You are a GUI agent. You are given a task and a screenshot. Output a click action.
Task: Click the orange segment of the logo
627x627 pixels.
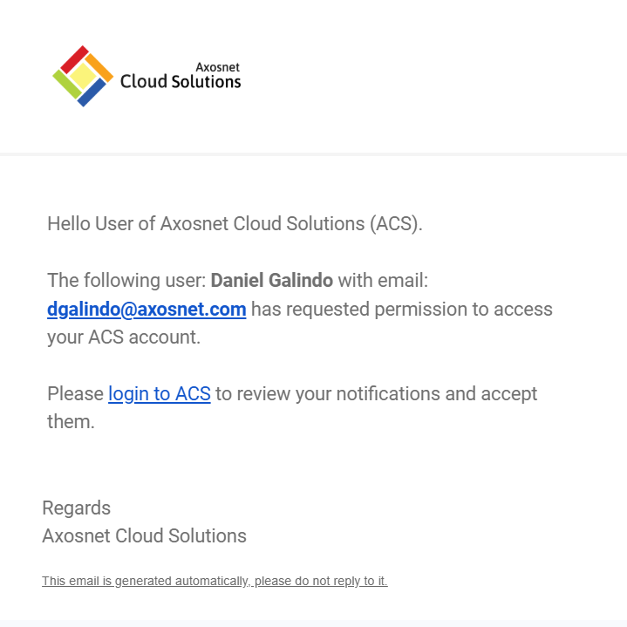point(100,66)
